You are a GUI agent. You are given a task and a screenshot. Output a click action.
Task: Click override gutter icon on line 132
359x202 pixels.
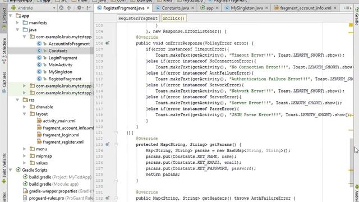tap(107, 198)
